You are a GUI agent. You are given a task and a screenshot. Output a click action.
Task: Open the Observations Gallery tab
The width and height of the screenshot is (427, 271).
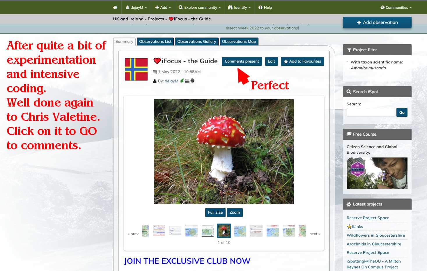pos(197,42)
